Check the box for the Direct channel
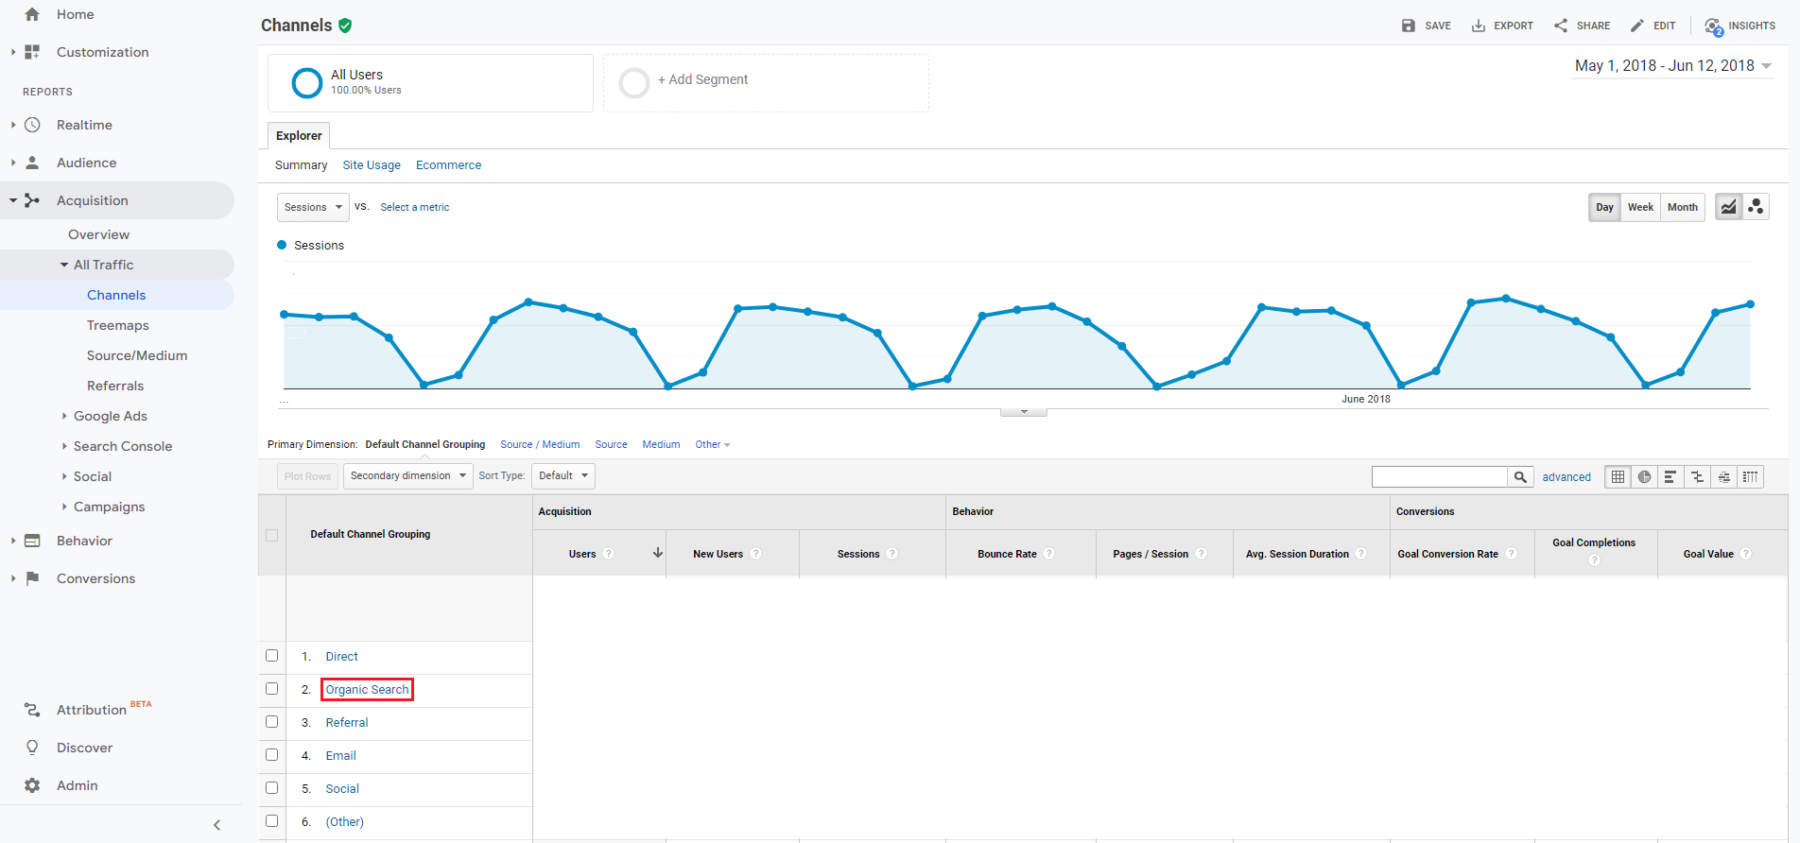 [272, 656]
